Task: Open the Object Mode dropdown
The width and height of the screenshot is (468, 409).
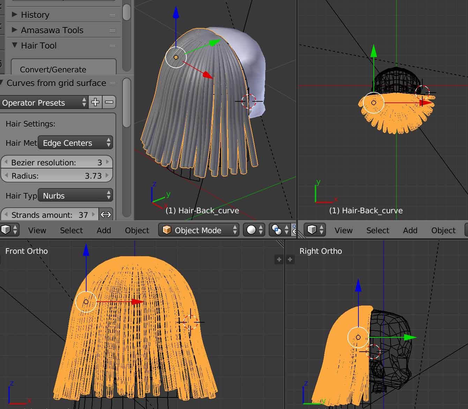Action: pyautogui.click(x=199, y=230)
